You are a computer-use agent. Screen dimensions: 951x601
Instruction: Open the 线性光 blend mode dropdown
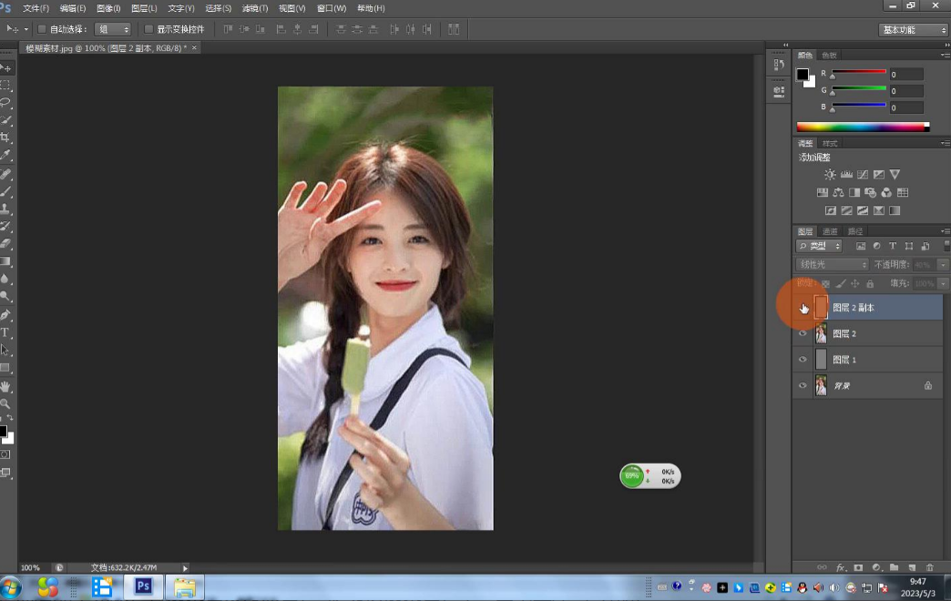[832, 264]
